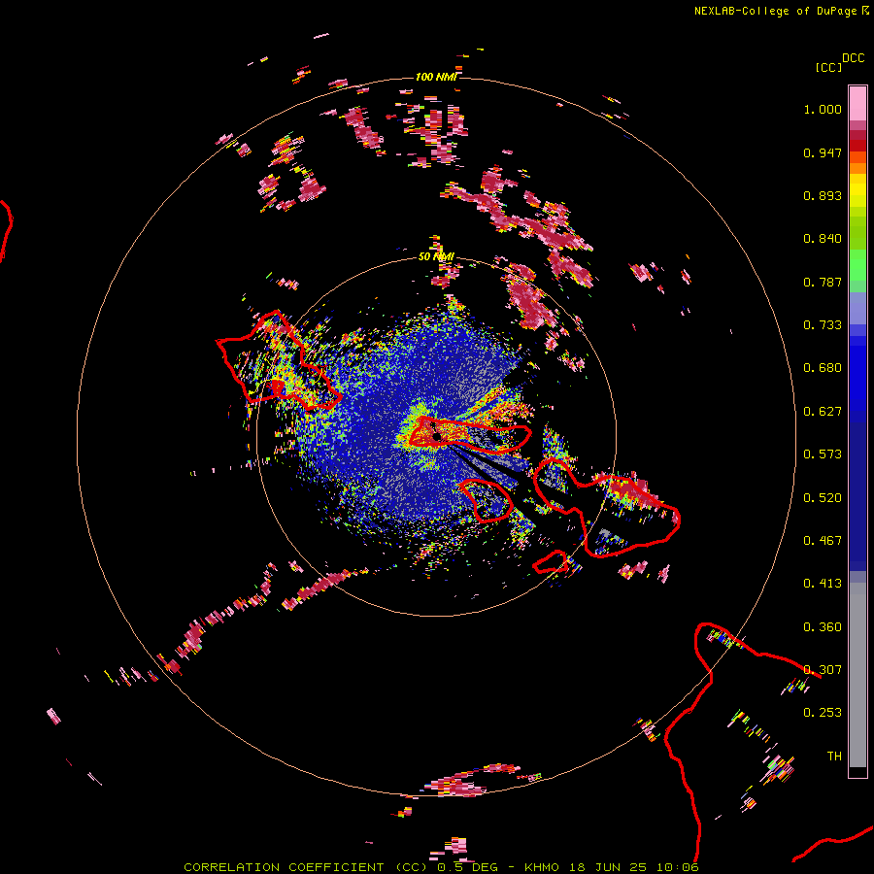Viewport: 874px width, 874px height.
Task: Click the 50 NMI range ring label
Action: click(436, 256)
